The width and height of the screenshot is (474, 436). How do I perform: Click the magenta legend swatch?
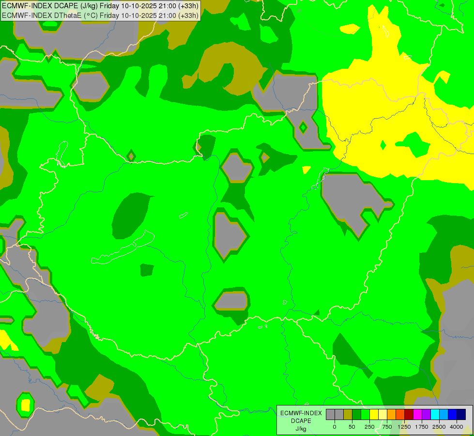pyautogui.click(x=418, y=414)
